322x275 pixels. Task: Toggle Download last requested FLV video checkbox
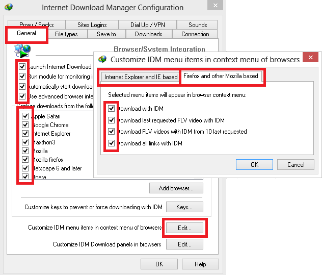pyautogui.click(x=111, y=120)
